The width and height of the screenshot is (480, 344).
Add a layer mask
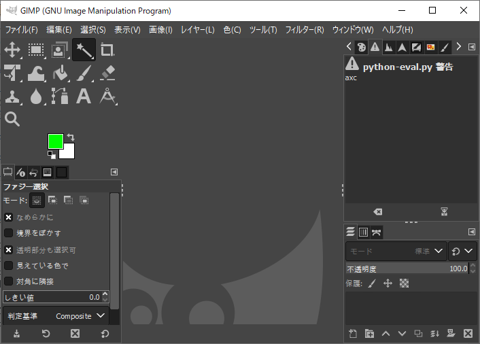[x=451, y=333]
